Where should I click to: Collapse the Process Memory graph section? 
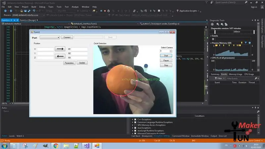211,43
